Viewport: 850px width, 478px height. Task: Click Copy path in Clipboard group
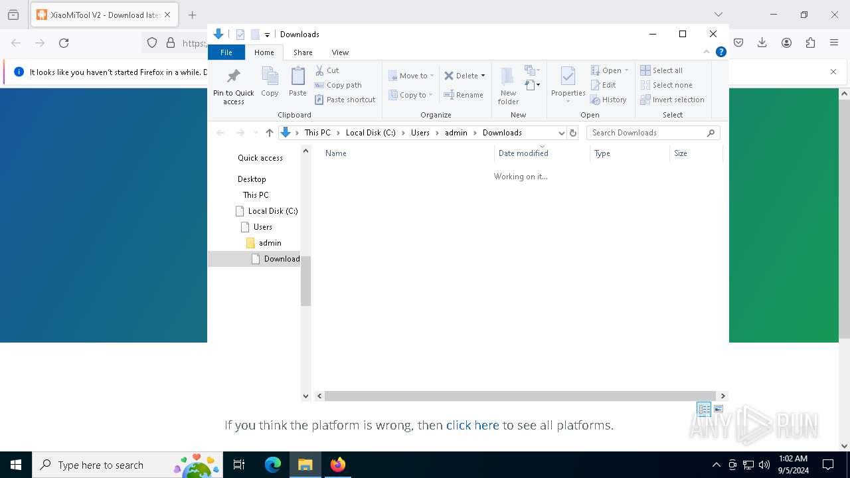(338, 85)
